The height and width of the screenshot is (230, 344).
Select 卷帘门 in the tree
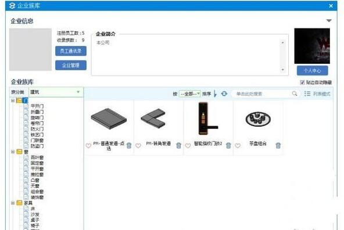pyautogui.click(x=37, y=123)
